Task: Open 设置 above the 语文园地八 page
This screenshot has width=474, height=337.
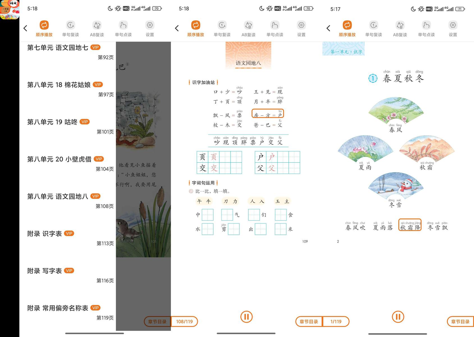Action: pos(301,29)
